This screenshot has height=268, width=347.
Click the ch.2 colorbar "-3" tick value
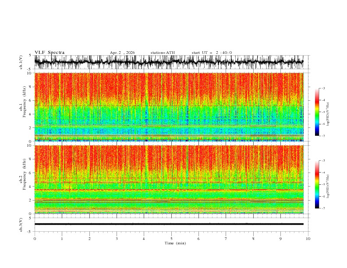[x=323, y=161]
